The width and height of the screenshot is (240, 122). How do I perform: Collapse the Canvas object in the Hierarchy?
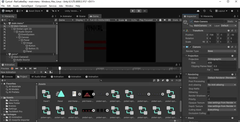(17, 37)
